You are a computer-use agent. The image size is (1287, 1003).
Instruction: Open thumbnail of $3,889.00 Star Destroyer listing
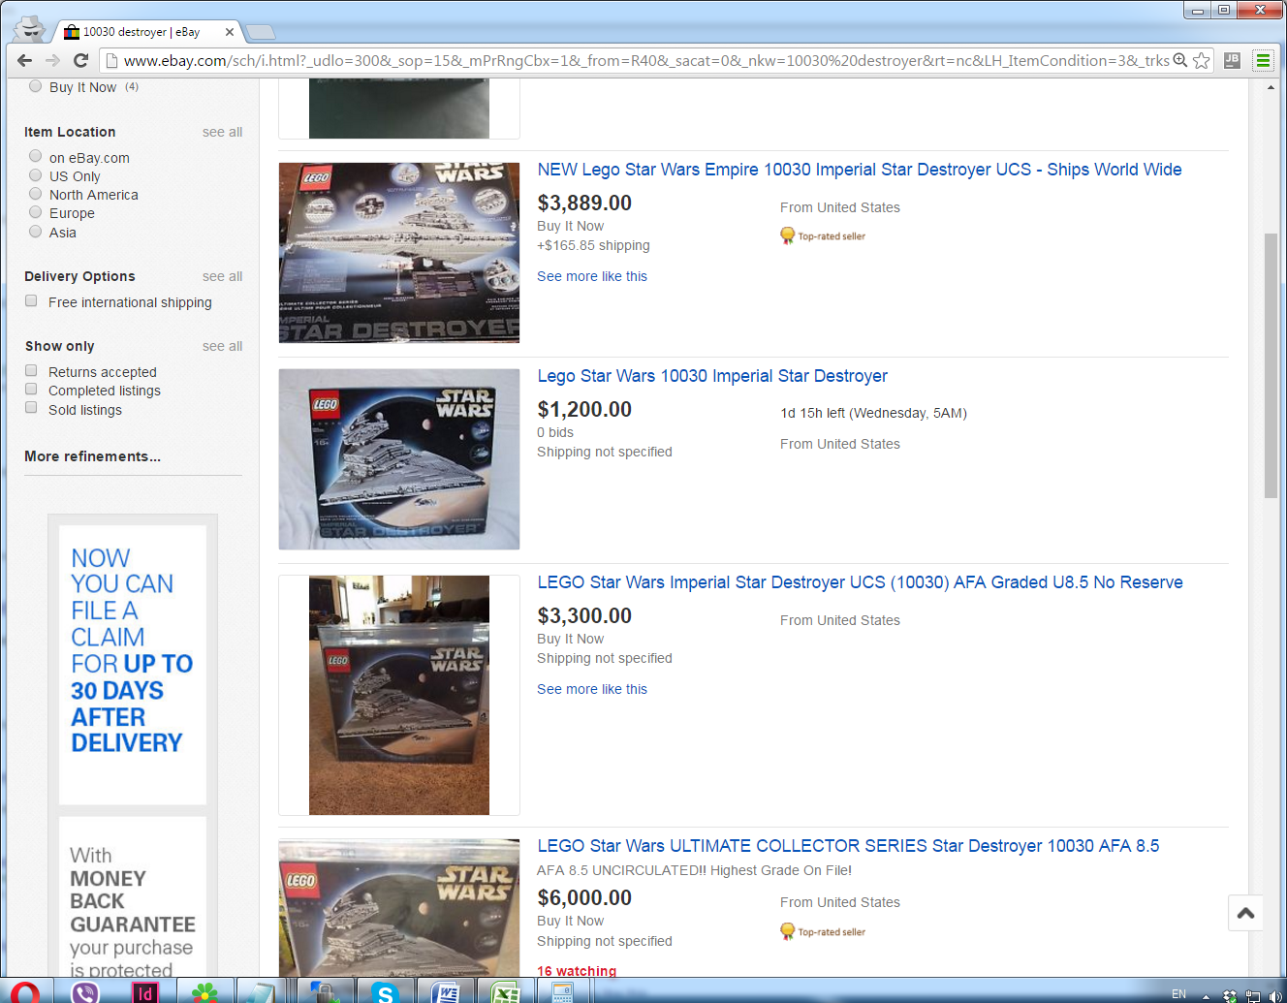[x=399, y=253]
